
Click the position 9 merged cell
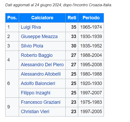point(12,107)
